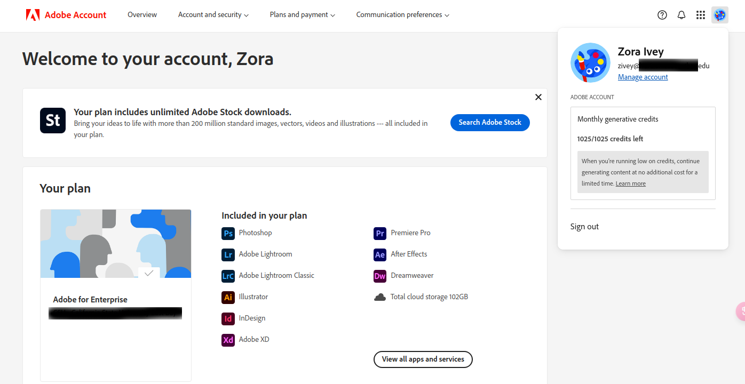Click the Adobe Lightroom Lr icon
Screen dimensions: 745x384
point(228,254)
